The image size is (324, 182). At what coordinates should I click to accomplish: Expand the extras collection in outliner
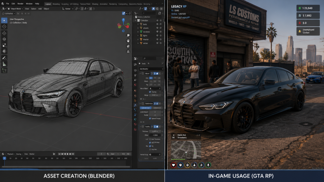click(138, 43)
